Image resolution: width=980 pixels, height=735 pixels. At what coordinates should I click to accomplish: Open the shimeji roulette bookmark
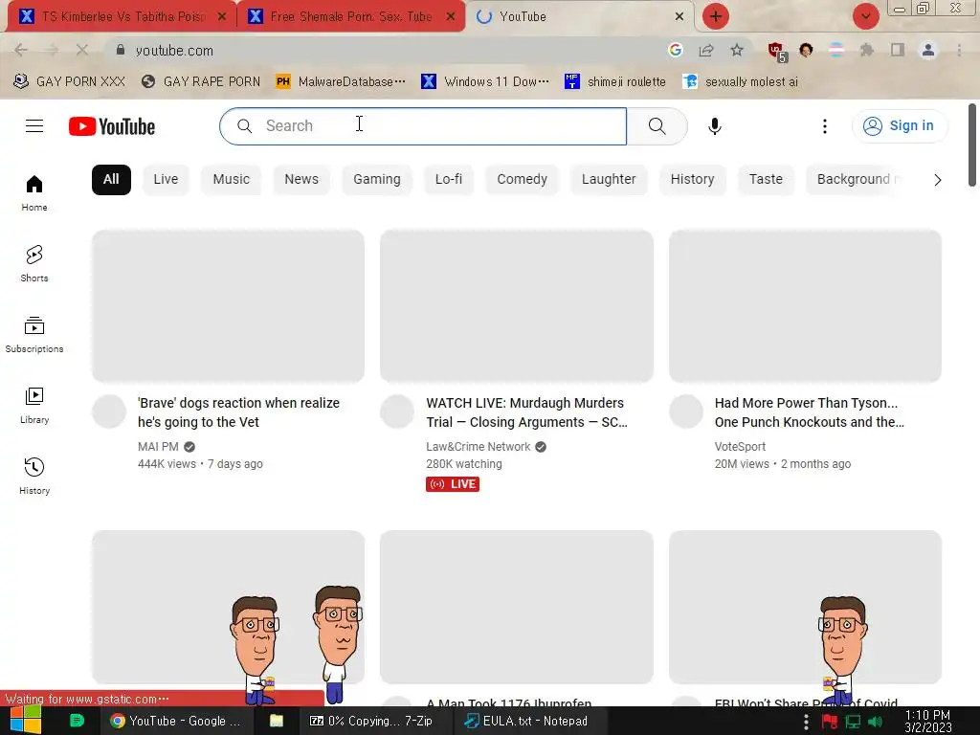click(615, 81)
